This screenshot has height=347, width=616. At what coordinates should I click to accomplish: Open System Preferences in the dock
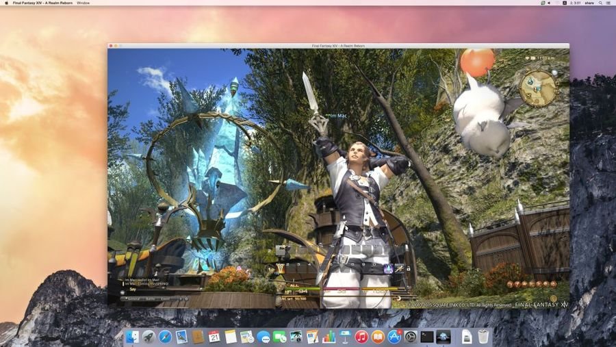tap(411, 336)
